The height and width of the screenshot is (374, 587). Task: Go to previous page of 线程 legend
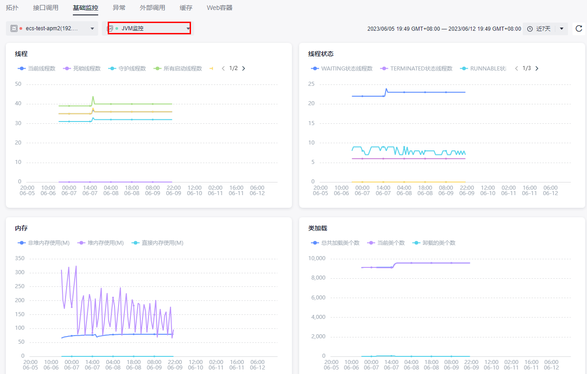click(223, 69)
